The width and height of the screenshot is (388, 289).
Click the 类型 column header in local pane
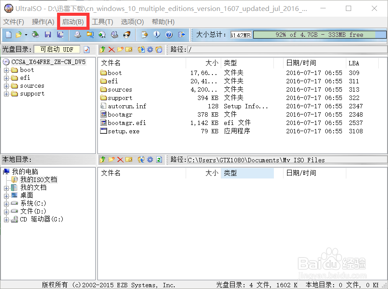(x=247, y=173)
